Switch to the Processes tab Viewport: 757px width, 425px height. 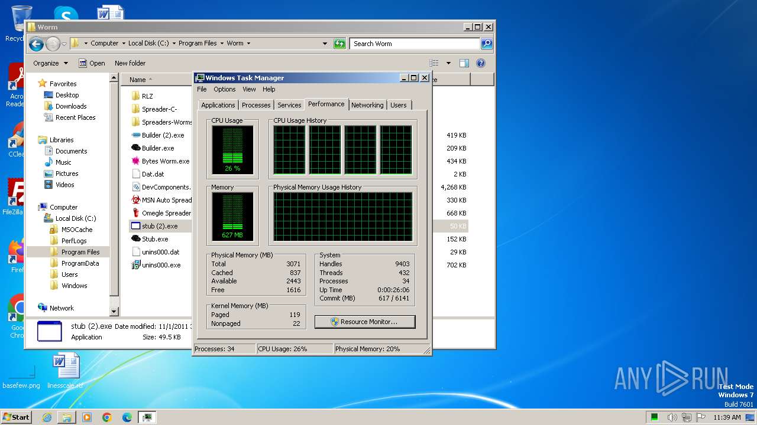256,105
